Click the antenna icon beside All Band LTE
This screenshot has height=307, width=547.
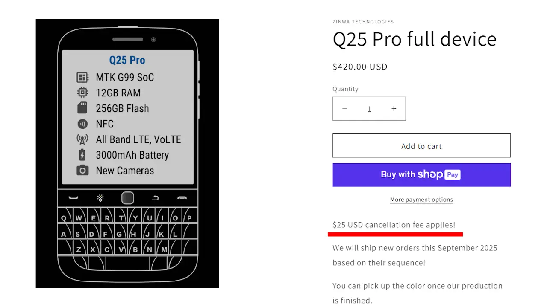click(82, 139)
